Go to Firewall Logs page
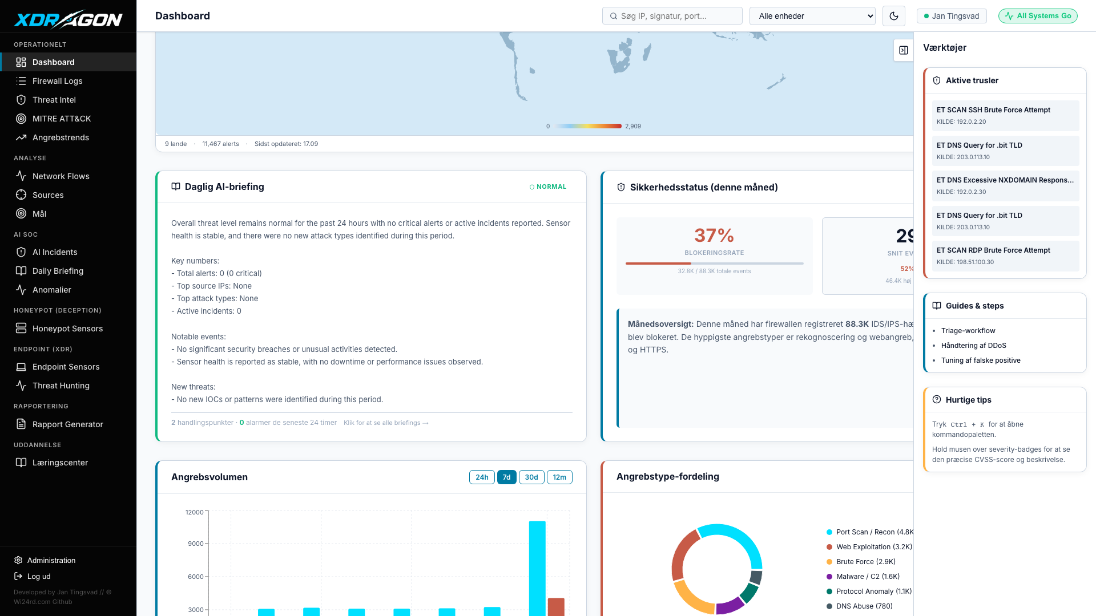Viewport: 1096px width, 616px height. click(68, 81)
